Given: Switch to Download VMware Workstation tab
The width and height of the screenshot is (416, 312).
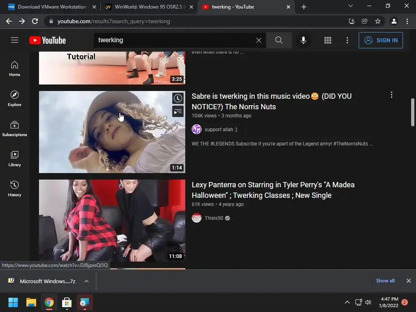Looking at the screenshot, I should coord(52,7).
